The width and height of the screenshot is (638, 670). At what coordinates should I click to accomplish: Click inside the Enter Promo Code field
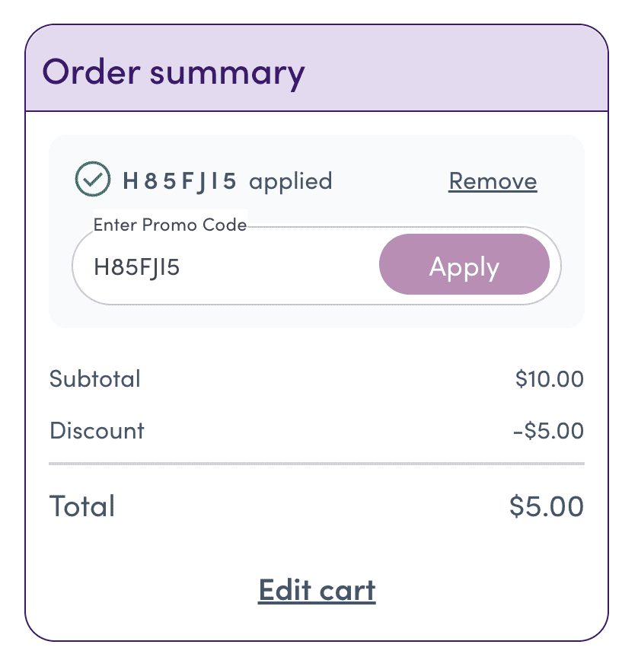pos(228,266)
